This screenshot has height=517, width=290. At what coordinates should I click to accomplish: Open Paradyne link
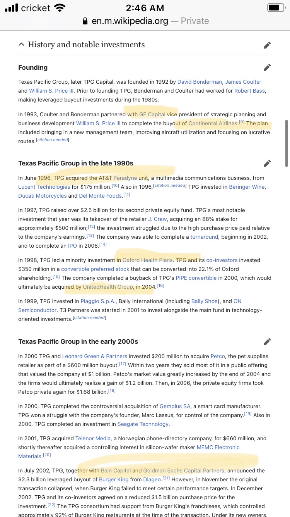(x=125, y=178)
